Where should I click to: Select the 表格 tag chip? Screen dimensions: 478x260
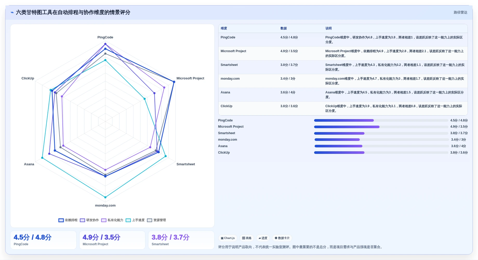tap(247, 238)
